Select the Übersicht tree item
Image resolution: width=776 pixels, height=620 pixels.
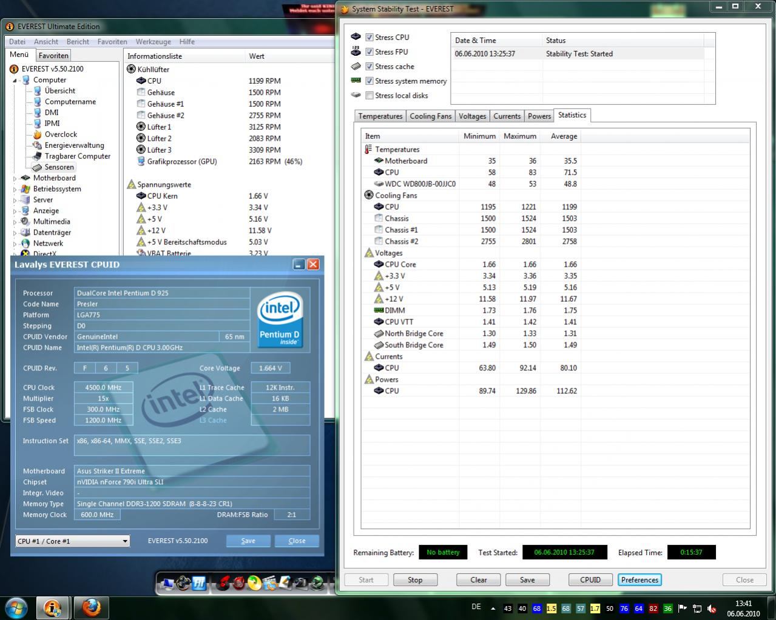[60, 91]
